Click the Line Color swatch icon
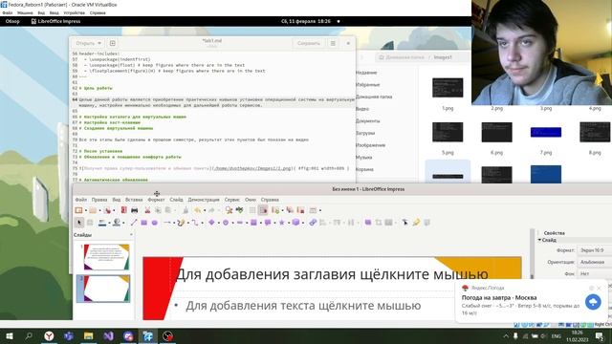The width and height of the screenshot is (612, 344). pos(102,223)
